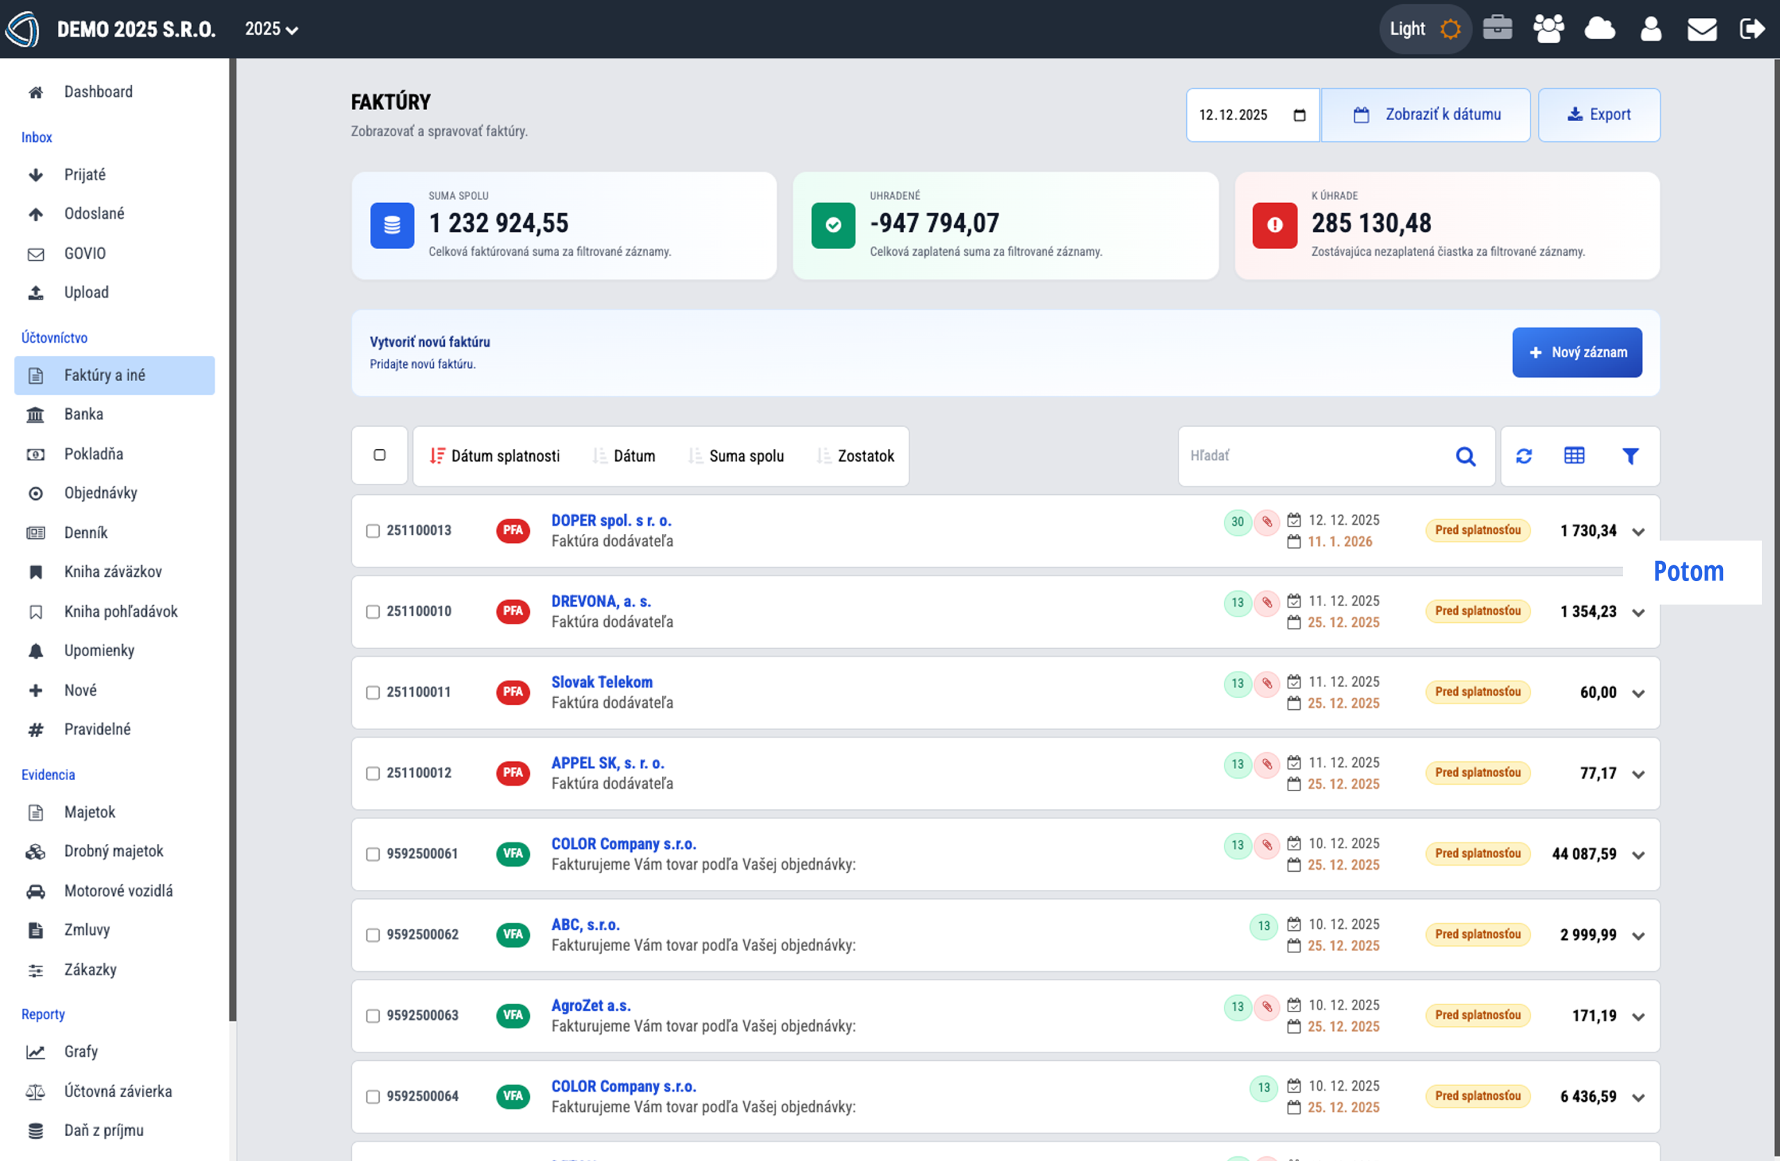Expand the Slovak Telekom row chevron
The image size is (1780, 1161).
click(1639, 694)
